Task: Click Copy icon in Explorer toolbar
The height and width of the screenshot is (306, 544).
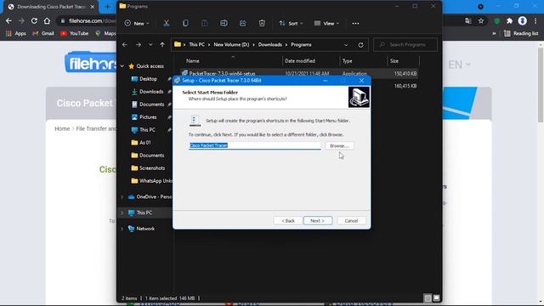Action: point(185,23)
